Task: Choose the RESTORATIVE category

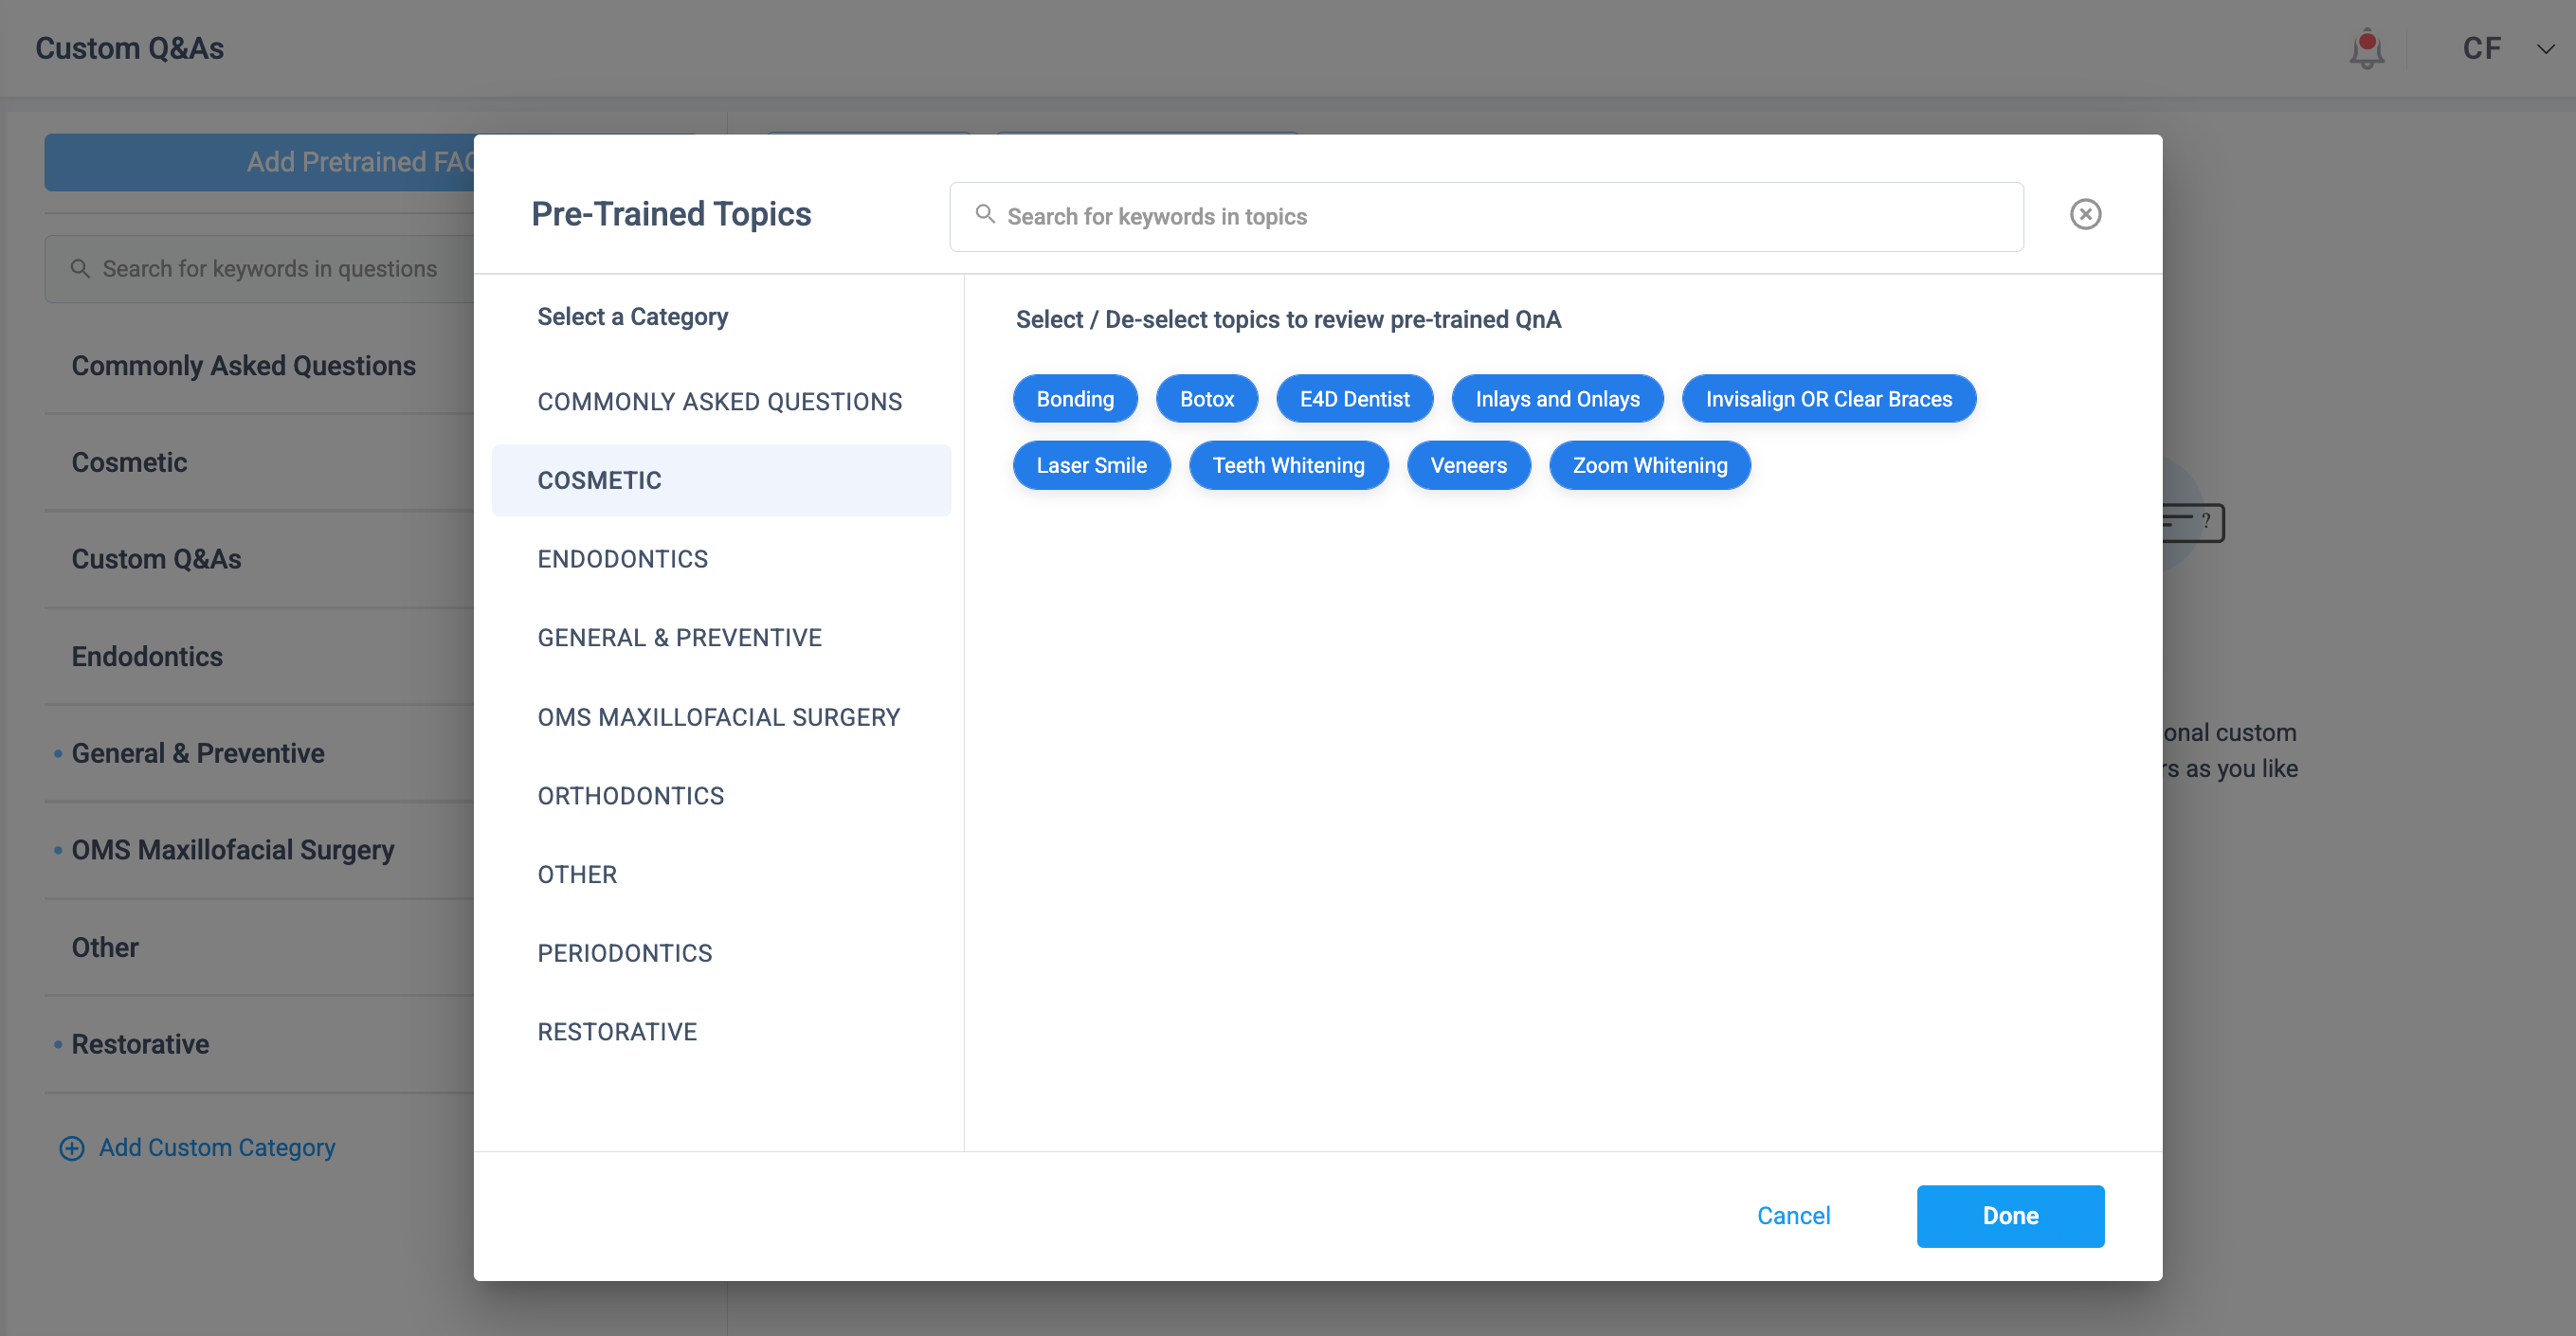Action: pyautogui.click(x=616, y=1032)
